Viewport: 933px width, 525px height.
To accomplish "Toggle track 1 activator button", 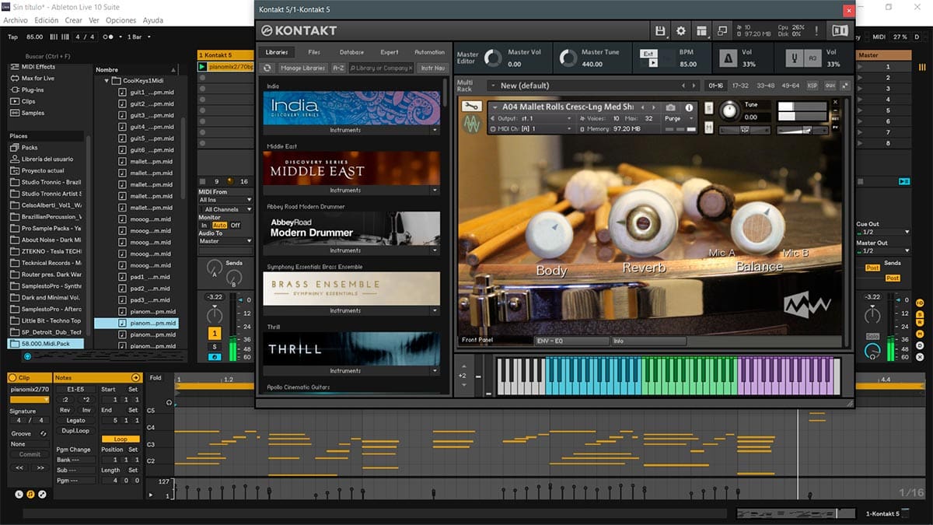I will 215,333.
